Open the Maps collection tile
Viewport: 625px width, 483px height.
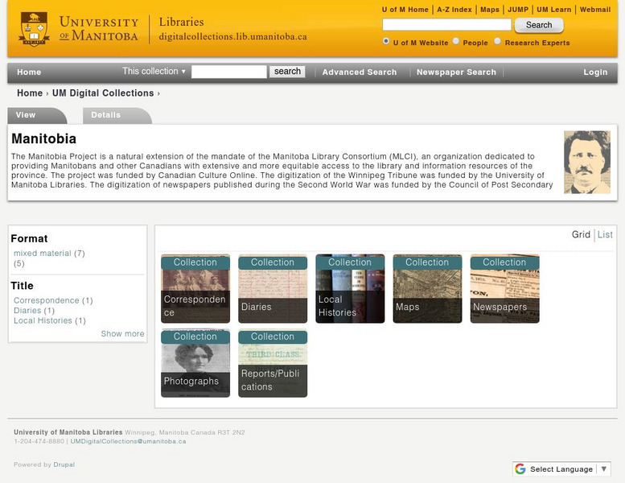click(427, 288)
